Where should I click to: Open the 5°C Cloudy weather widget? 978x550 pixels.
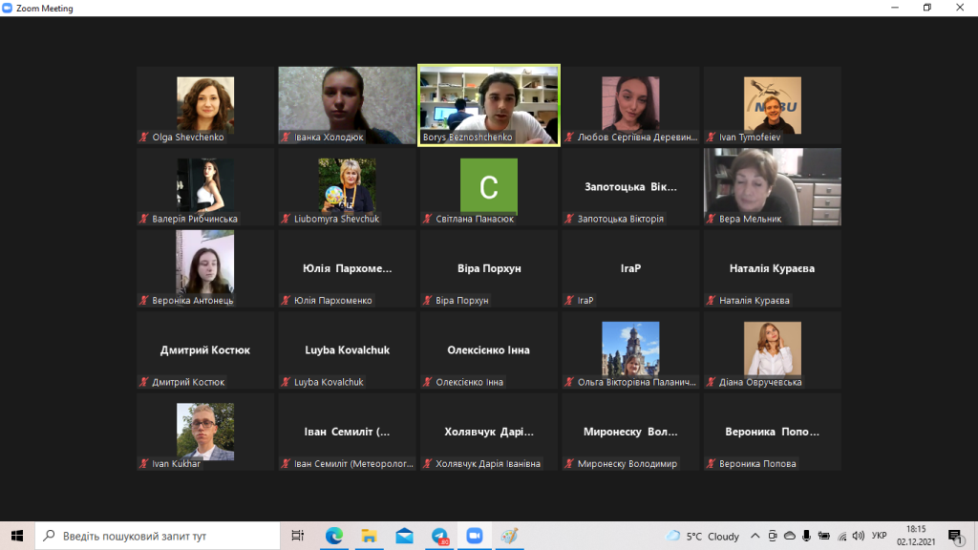[703, 536]
